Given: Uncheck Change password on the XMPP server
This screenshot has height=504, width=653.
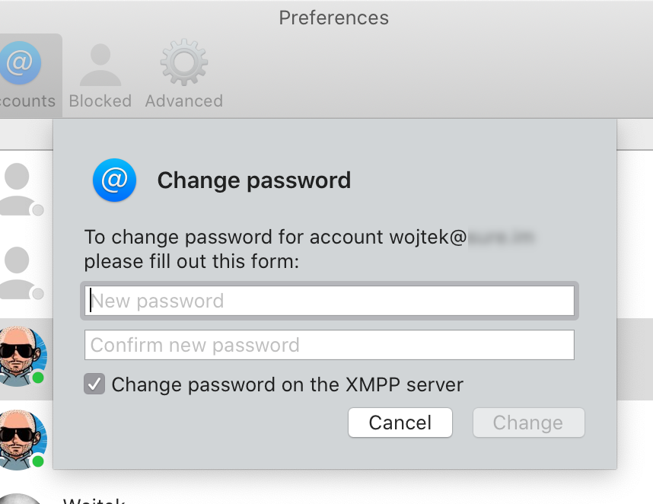Looking at the screenshot, I should click(x=94, y=384).
